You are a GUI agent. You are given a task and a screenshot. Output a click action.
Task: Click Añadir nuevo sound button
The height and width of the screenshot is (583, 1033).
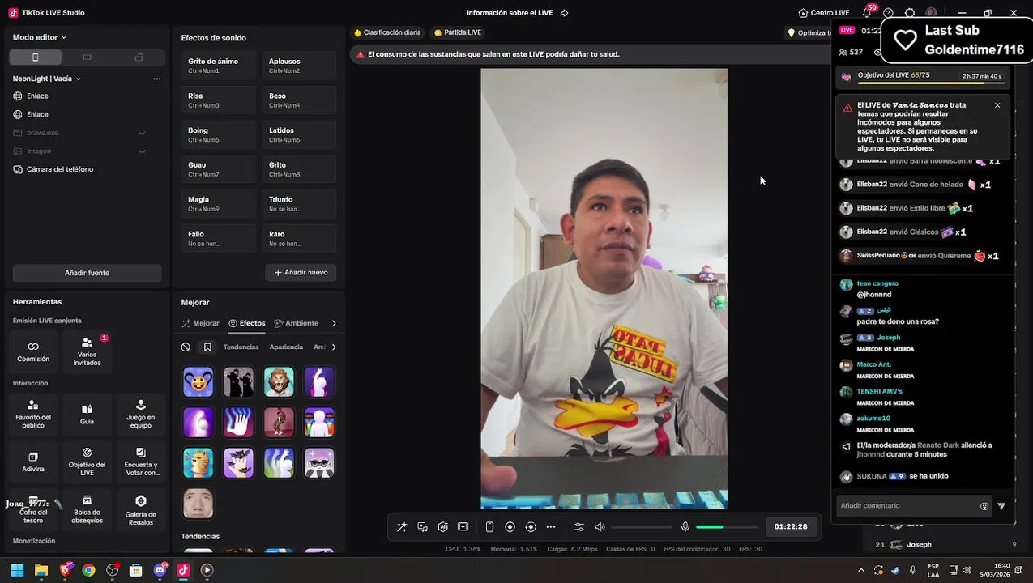301,273
